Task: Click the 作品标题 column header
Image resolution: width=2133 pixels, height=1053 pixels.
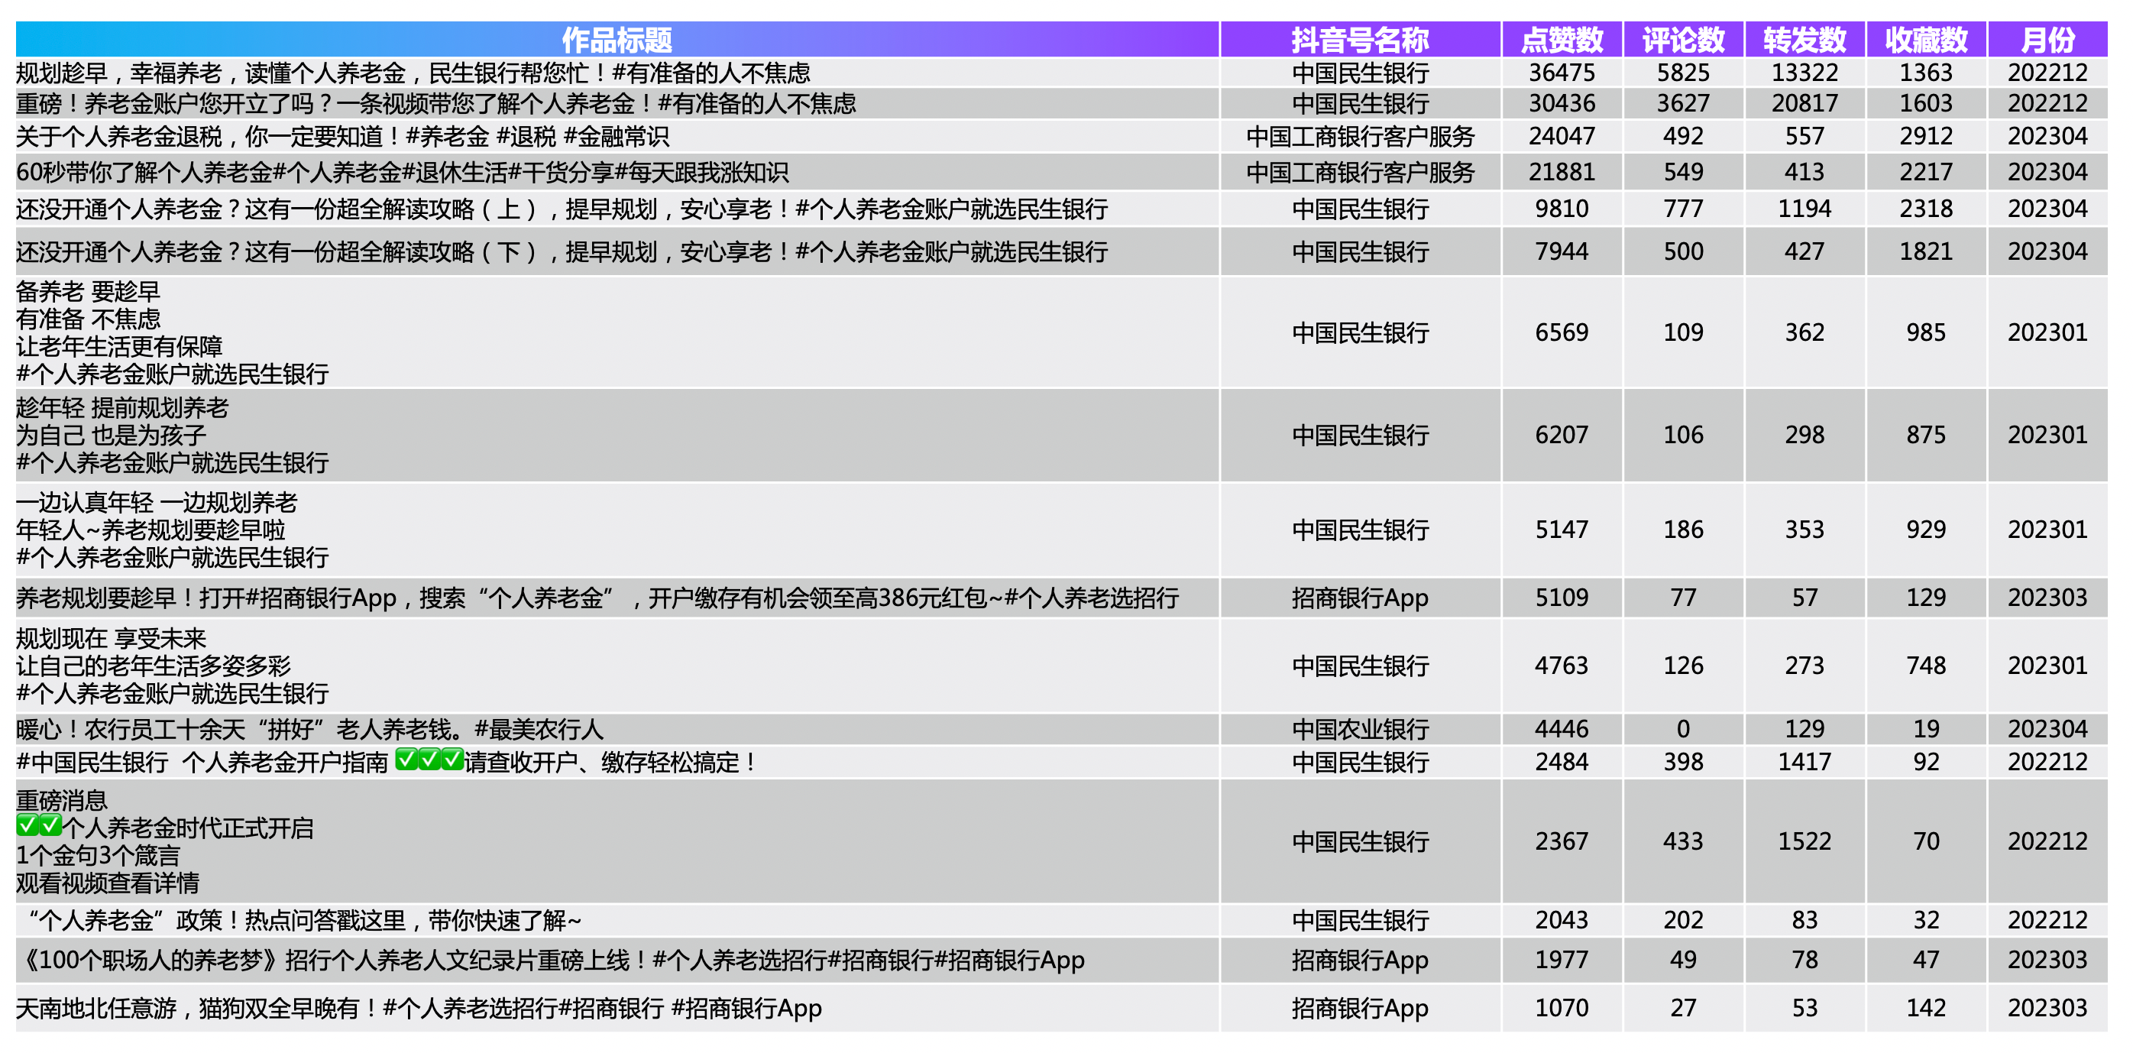Action: [617, 39]
